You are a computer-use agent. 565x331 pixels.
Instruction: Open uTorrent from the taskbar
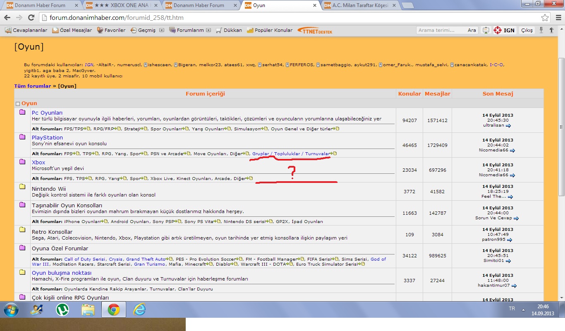pos(62,309)
